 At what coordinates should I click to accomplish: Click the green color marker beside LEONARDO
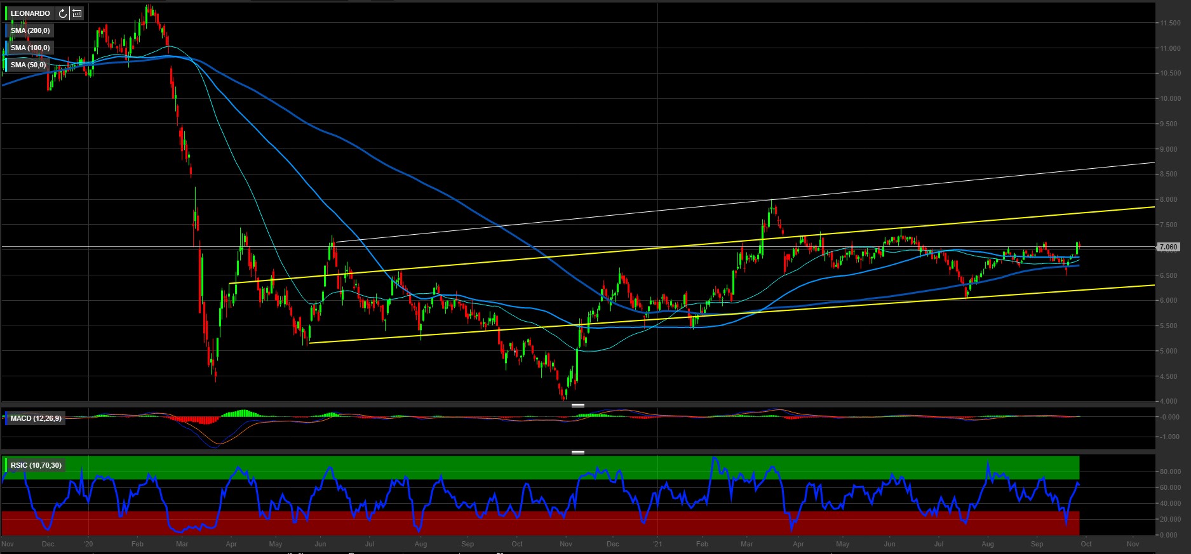tap(6, 13)
